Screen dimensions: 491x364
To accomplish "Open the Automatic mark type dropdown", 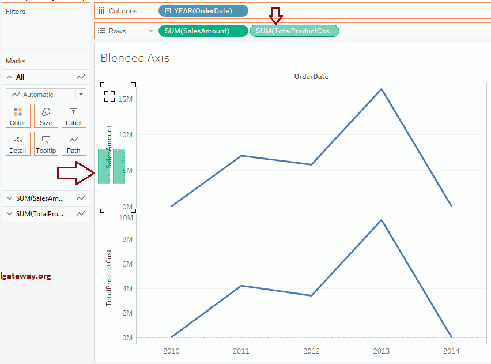I will [x=46, y=94].
